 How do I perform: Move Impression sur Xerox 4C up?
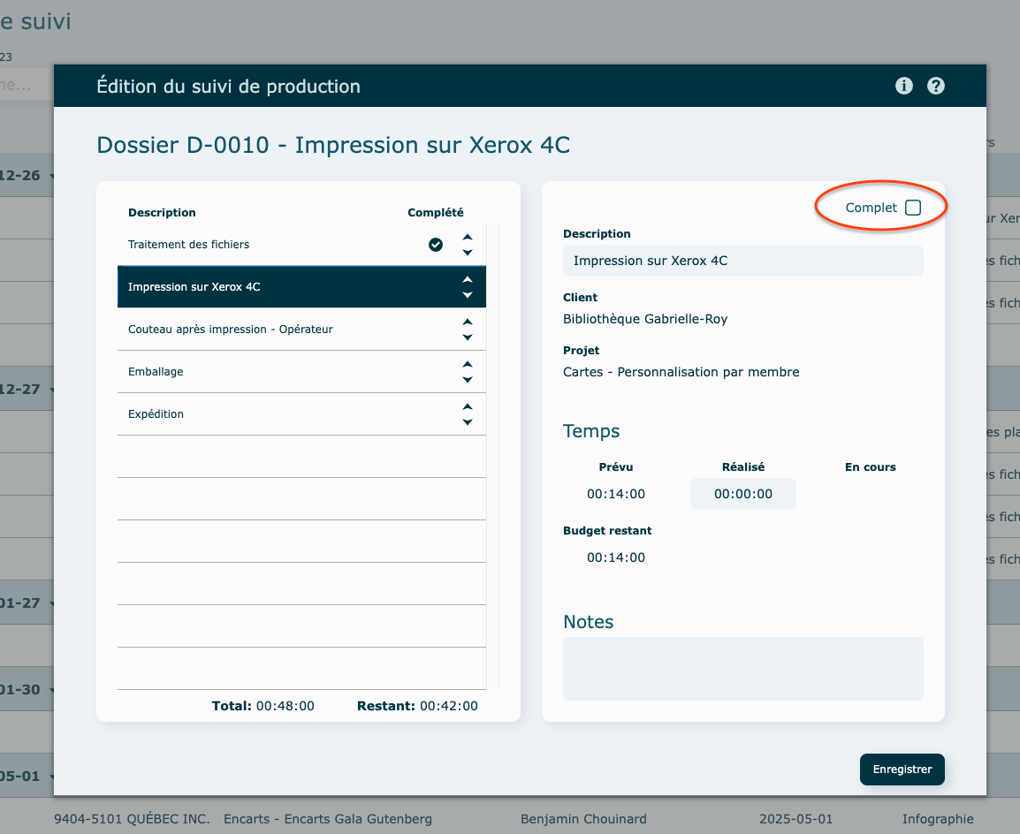(x=468, y=279)
